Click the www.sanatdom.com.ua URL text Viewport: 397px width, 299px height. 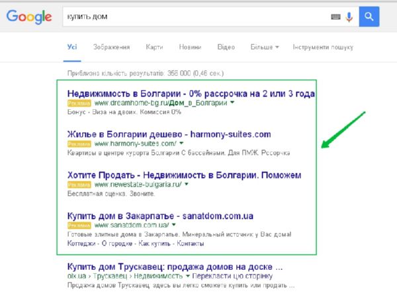(132, 225)
